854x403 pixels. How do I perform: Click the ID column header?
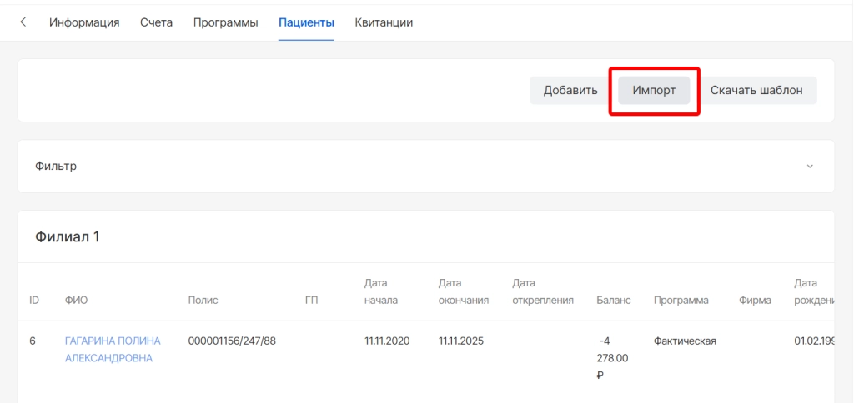[34, 300]
